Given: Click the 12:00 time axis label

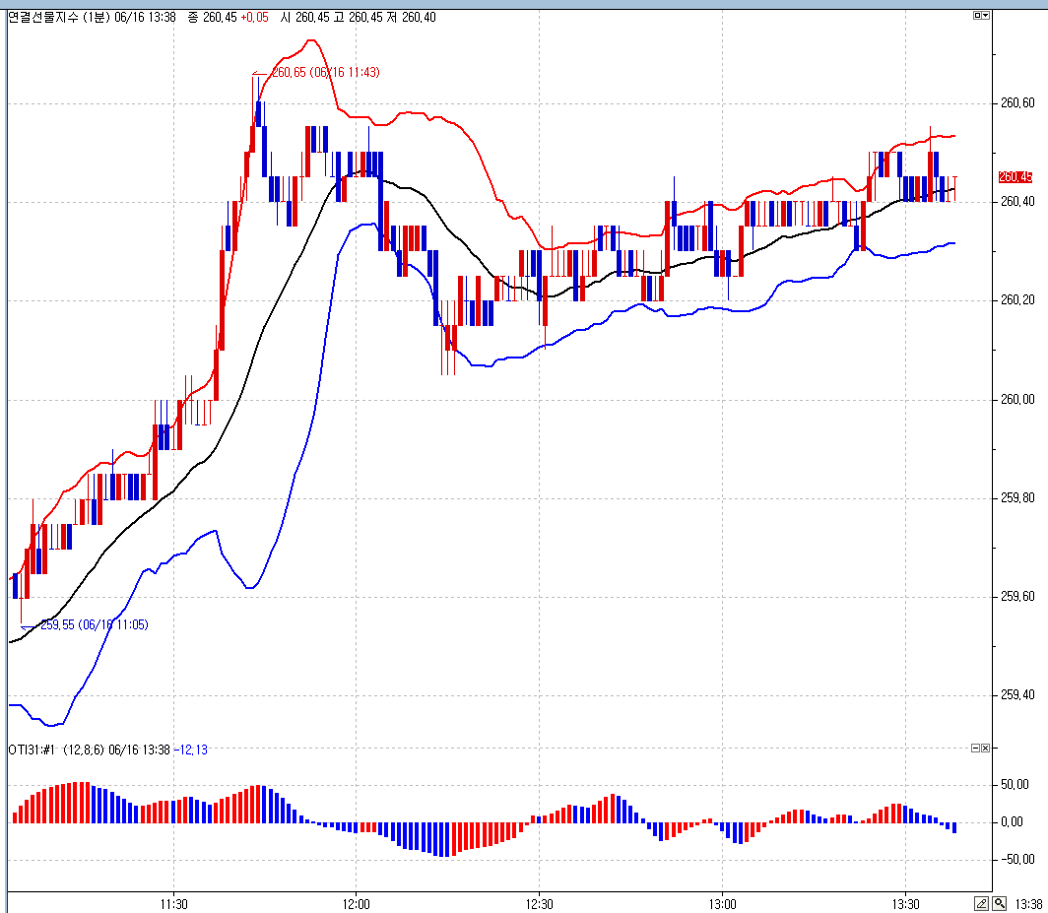Looking at the screenshot, I should point(356,903).
